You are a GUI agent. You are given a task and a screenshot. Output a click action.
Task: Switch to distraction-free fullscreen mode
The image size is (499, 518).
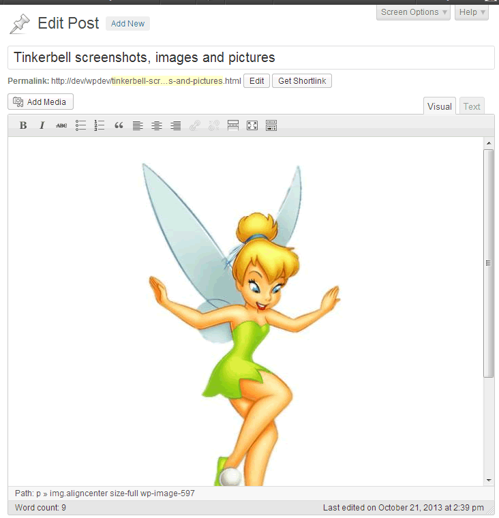click(x=252, y=125)
